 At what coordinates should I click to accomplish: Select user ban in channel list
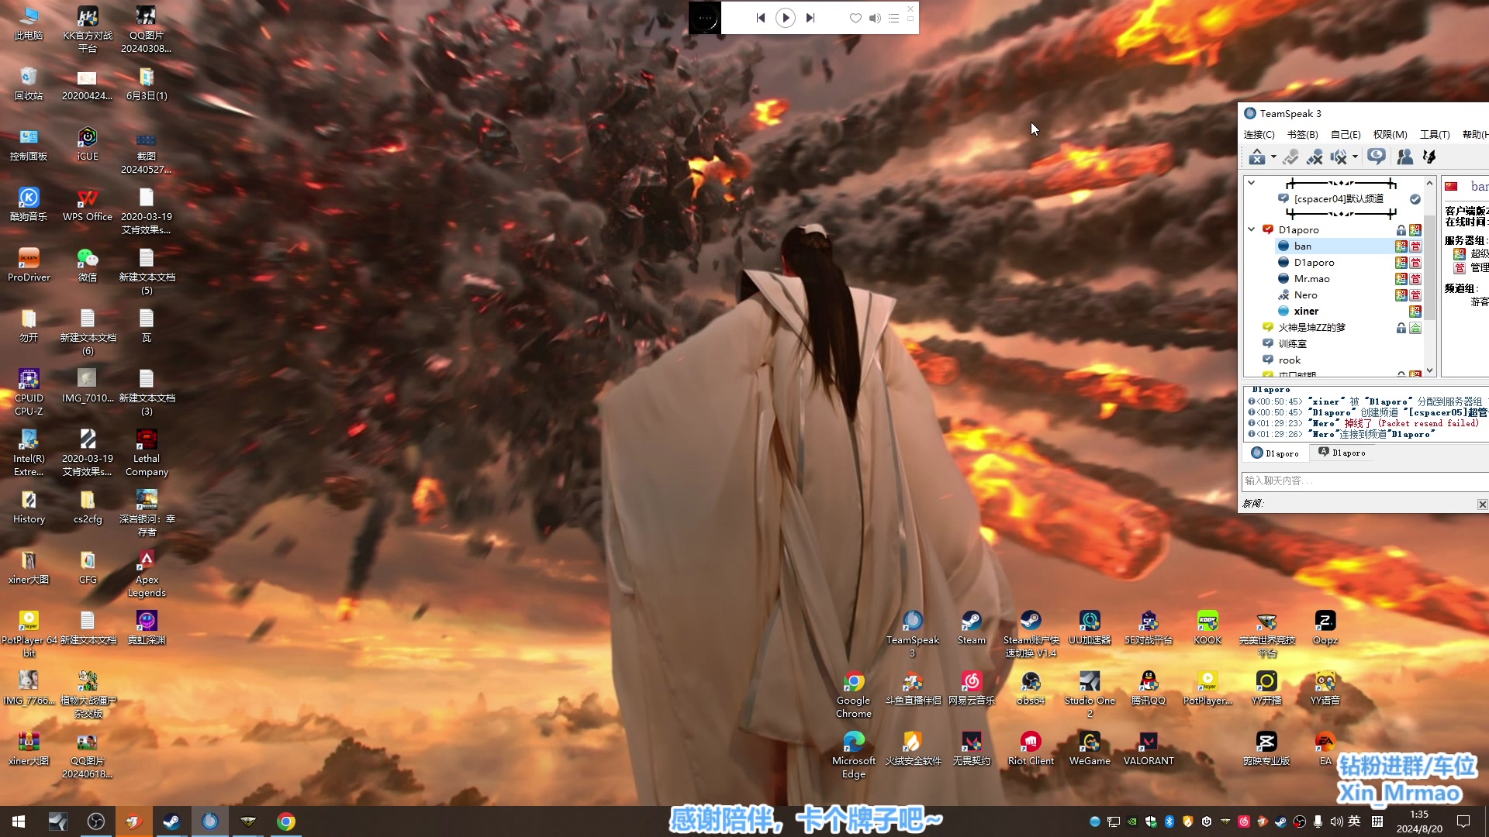1303,246
